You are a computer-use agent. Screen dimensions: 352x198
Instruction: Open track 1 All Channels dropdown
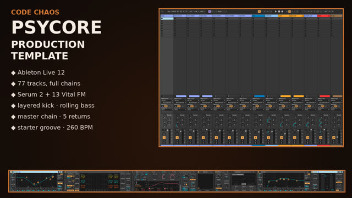[x=167, y=103]
